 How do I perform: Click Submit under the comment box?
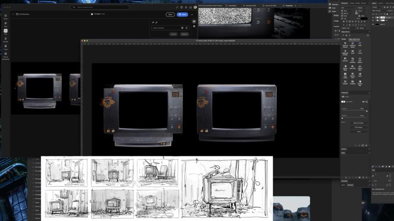point(184,34)
